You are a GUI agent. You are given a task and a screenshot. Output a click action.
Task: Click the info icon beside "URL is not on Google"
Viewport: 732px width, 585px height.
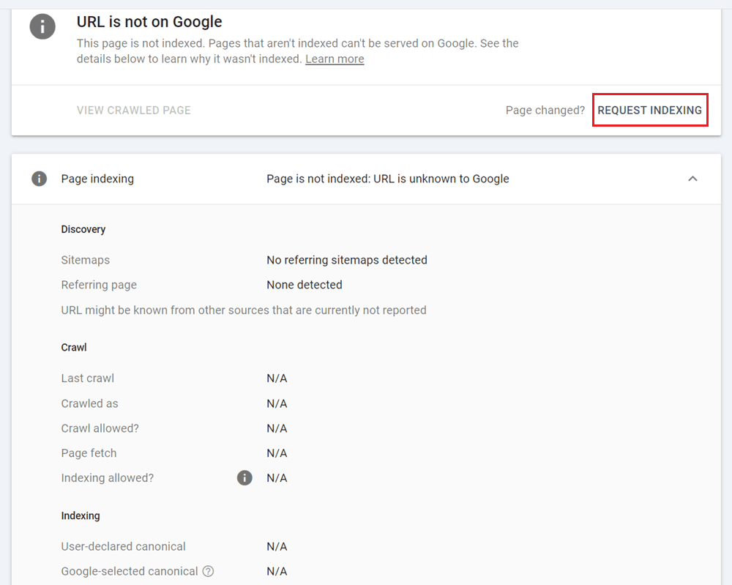coord(42,27)
